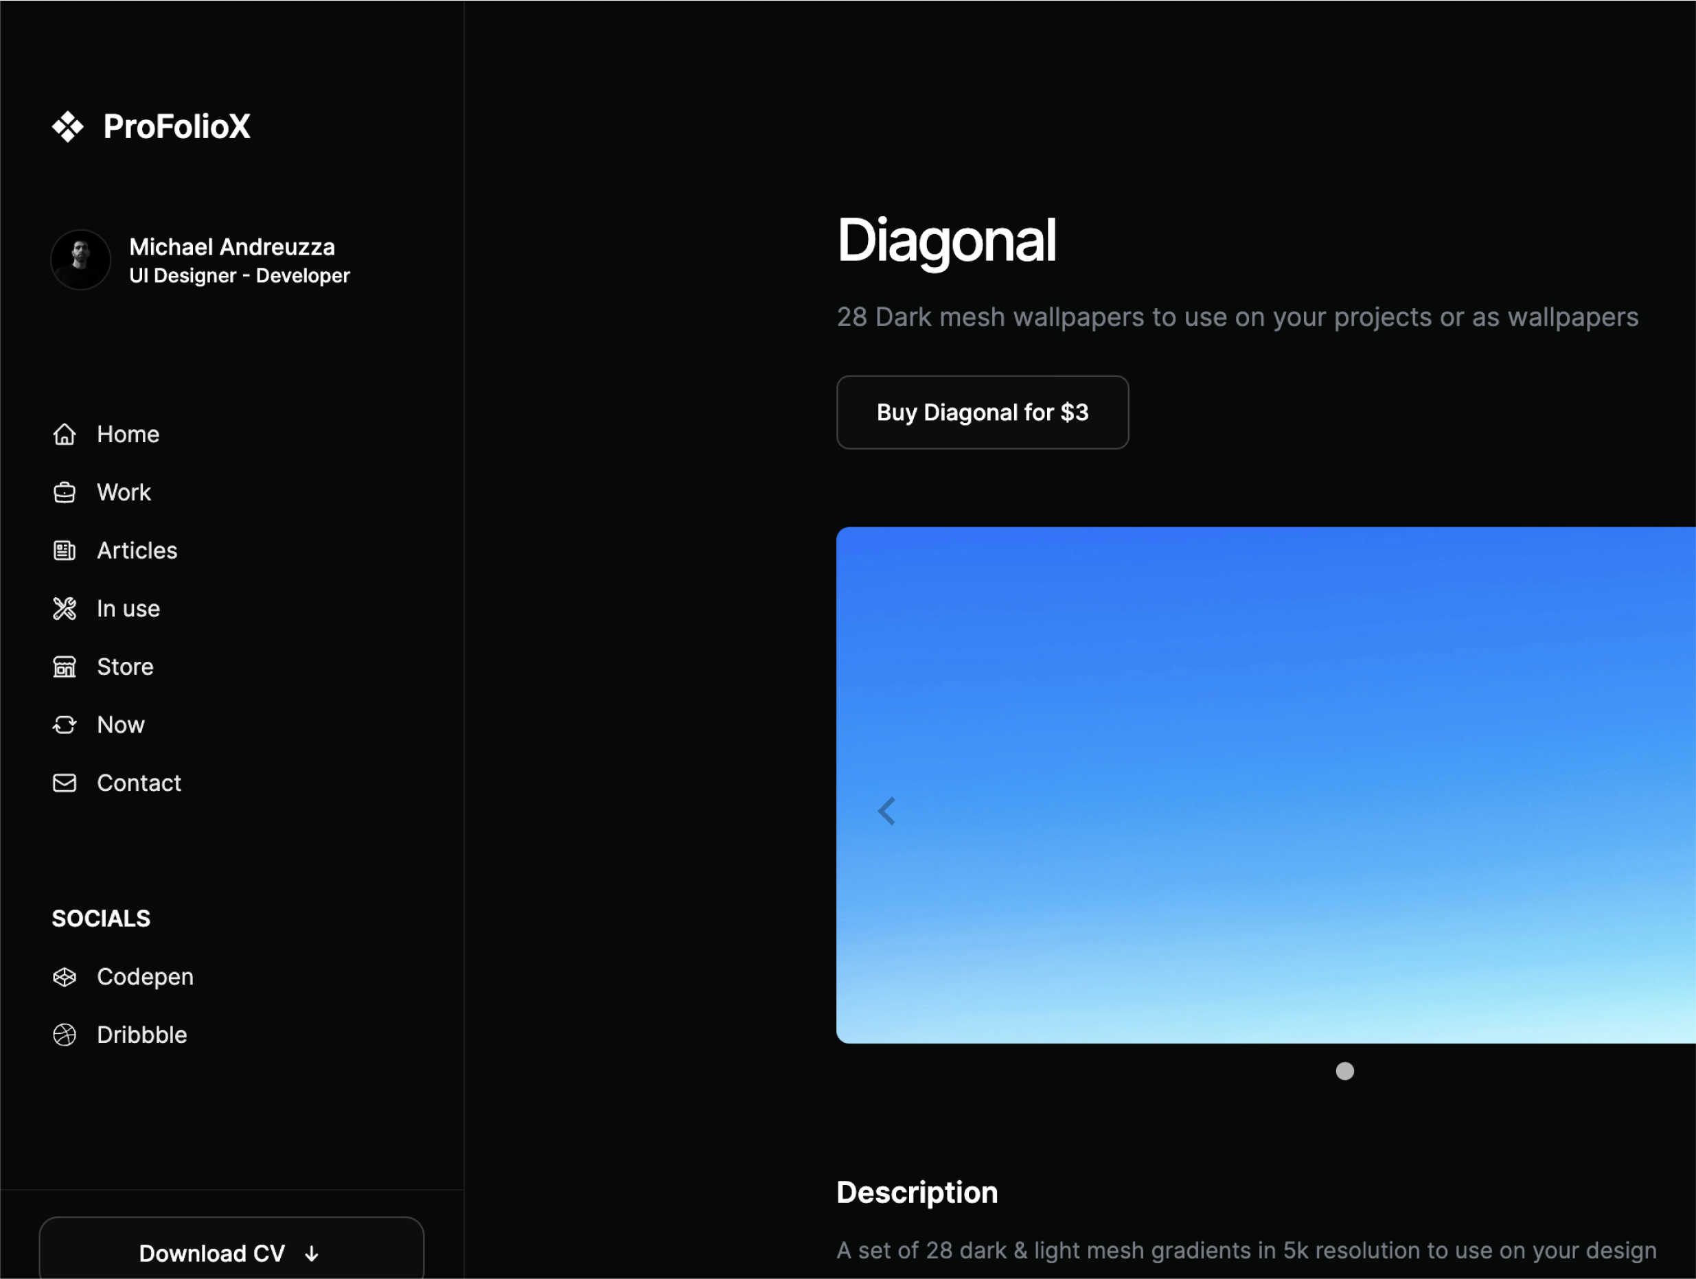The width and height of the screenshot is (1696, 1279).
Task: Navigate to Articles page label
Action: 137,551
